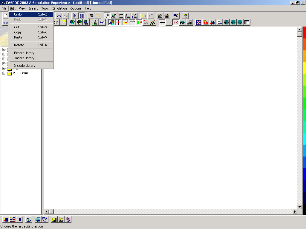
Task: Click the vertical scrollbar down arrow
Action: pyautogui.click(x=299, y=207)
